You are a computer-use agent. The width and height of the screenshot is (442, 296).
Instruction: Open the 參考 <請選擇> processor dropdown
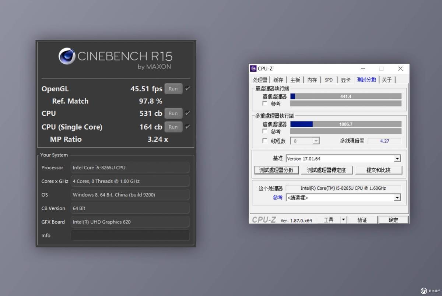pos(397,198)
